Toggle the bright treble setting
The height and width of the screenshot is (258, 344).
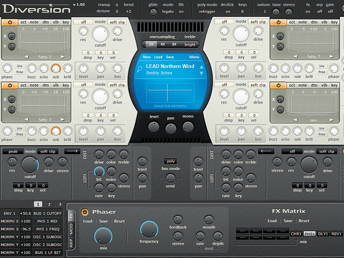[190, 44]
